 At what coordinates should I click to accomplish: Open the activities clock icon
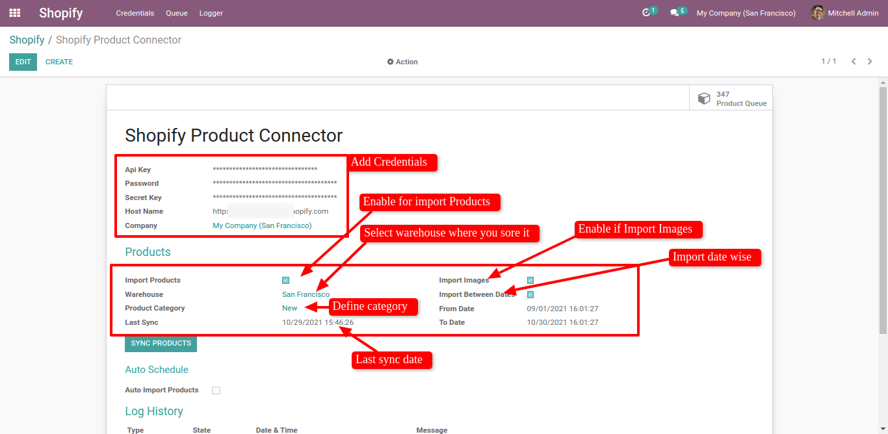coord(646,13)
